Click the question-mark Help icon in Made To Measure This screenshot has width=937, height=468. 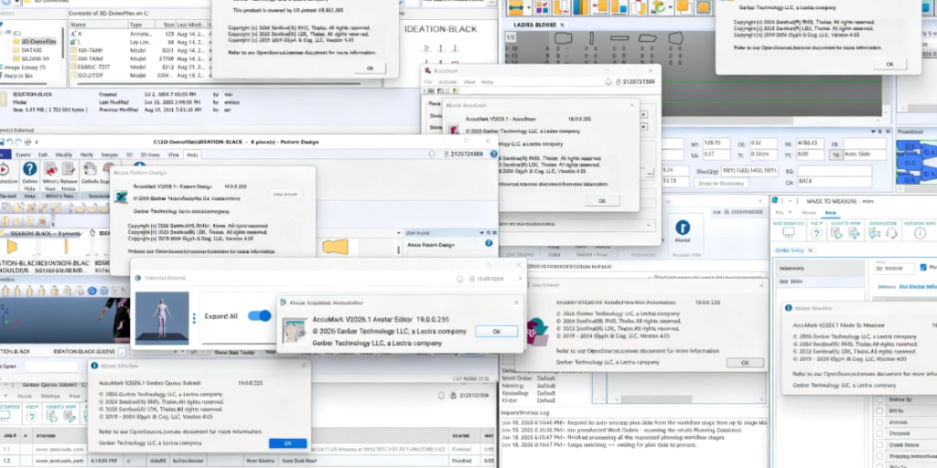point(816,233)
